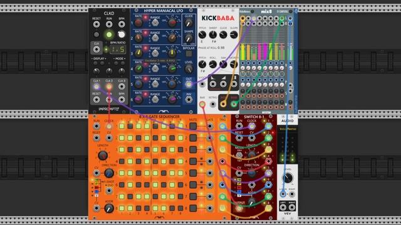Screen dimensions: 401x225
Task: Click the bottom BPM output jack on CLKD
Action: [122, 99]
